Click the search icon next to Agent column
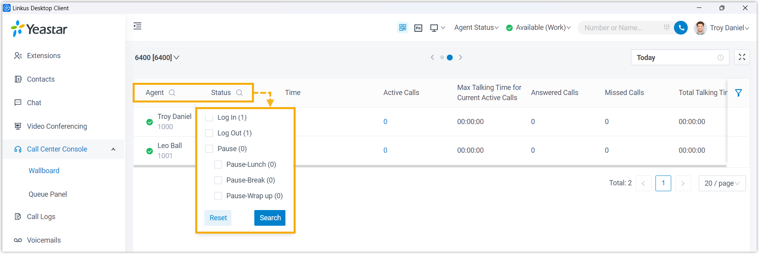This screenshot has height=254, width=759. click(x=172, y=93)
